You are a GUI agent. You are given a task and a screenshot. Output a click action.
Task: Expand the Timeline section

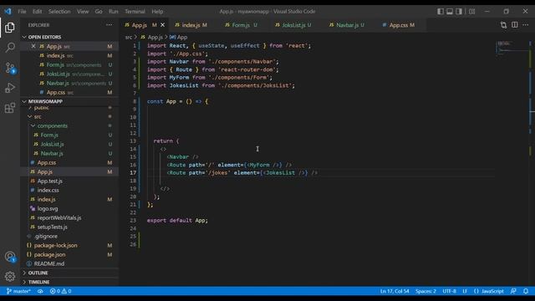(38, 283)
